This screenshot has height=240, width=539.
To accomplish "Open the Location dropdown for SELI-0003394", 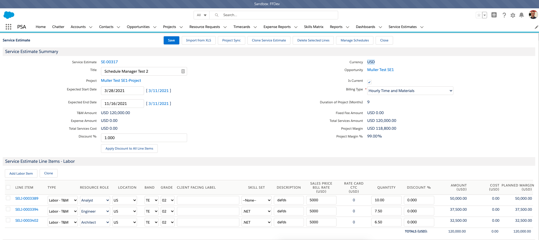I will (x=125, y=211).
